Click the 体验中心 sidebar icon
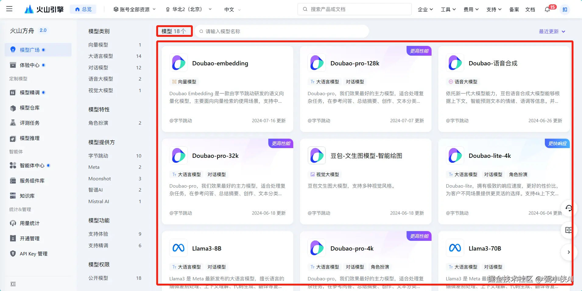 (x=13, y=65)
